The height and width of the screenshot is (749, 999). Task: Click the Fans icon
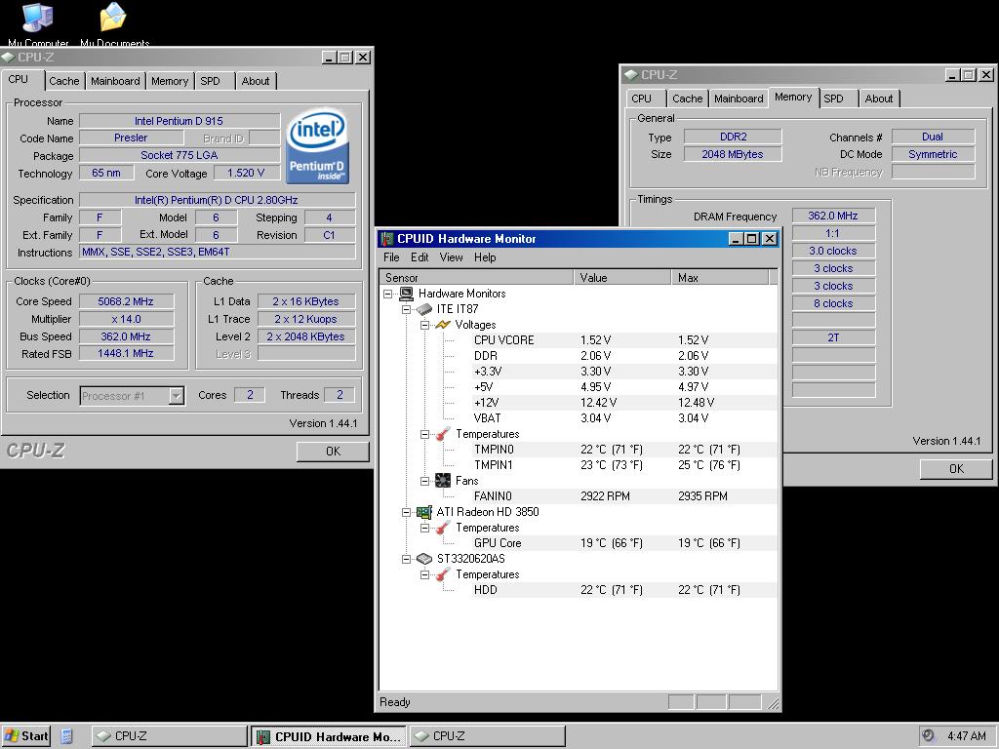(443, 481)
